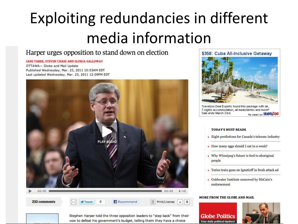Image resolution: width=298 pixels, height=224 pixels.
Task: Open Tories train guns on Ignatieff article
Action: [x=245, y=170]
